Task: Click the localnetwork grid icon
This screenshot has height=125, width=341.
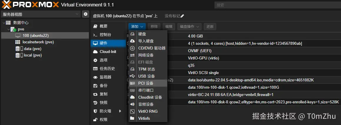Action: coord(18,42)
